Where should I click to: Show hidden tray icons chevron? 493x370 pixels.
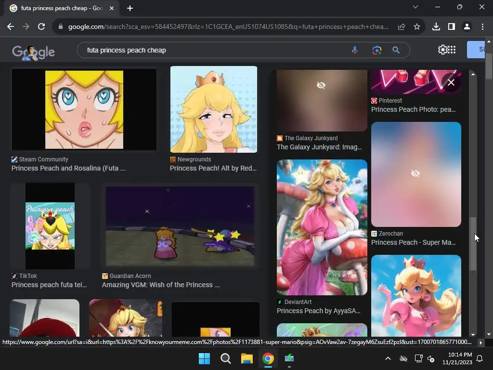(x=388, y=358)
